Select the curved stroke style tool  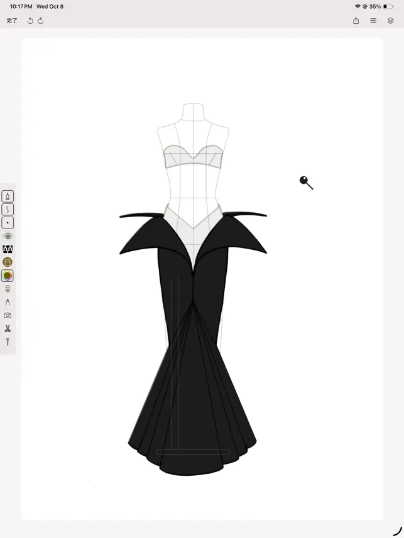(8, 209)
